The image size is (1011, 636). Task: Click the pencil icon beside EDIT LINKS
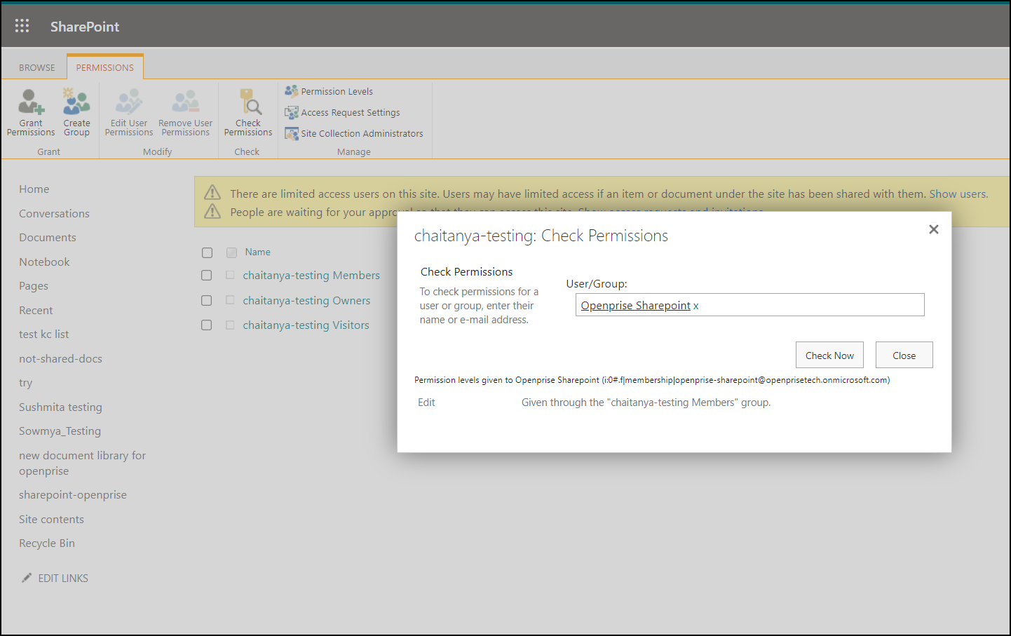(x=27, y=578)
